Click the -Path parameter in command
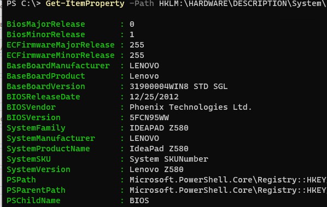Viewport: 327px width, 207px height. click(142, 3)
